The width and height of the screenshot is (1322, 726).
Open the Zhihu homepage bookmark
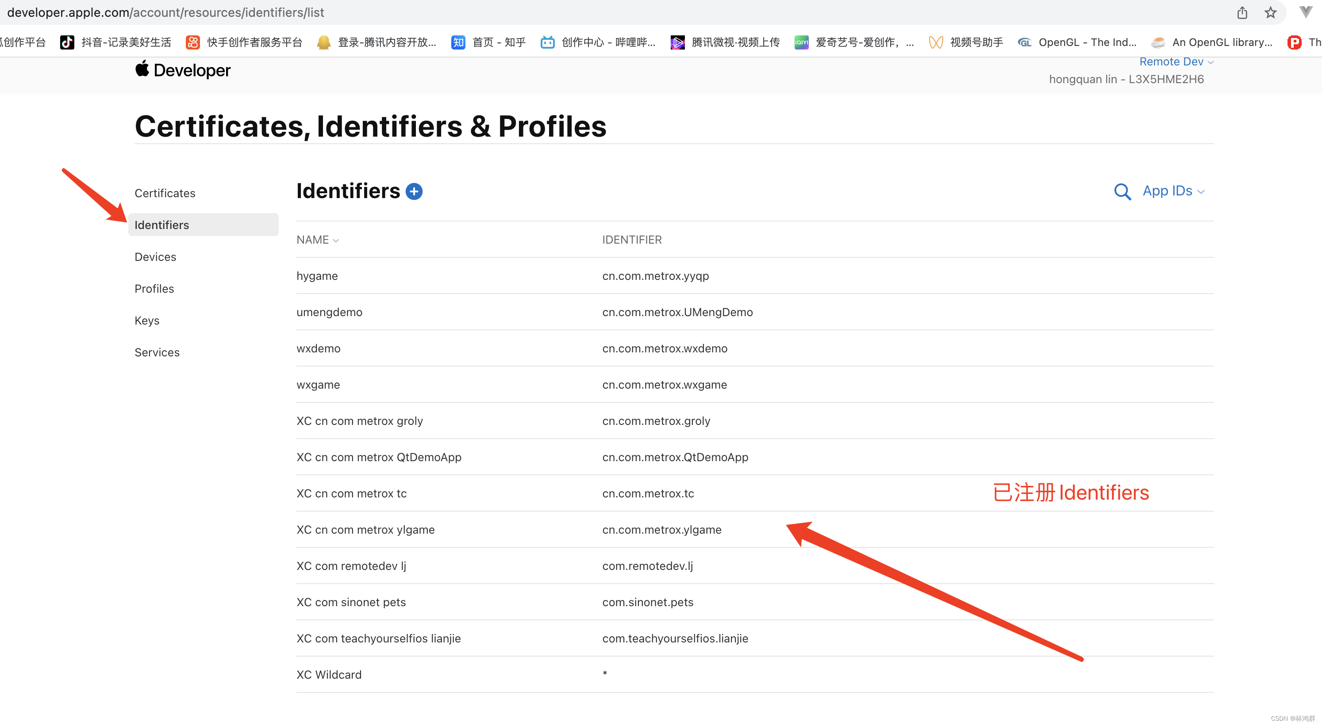click(x=488, y=42)
